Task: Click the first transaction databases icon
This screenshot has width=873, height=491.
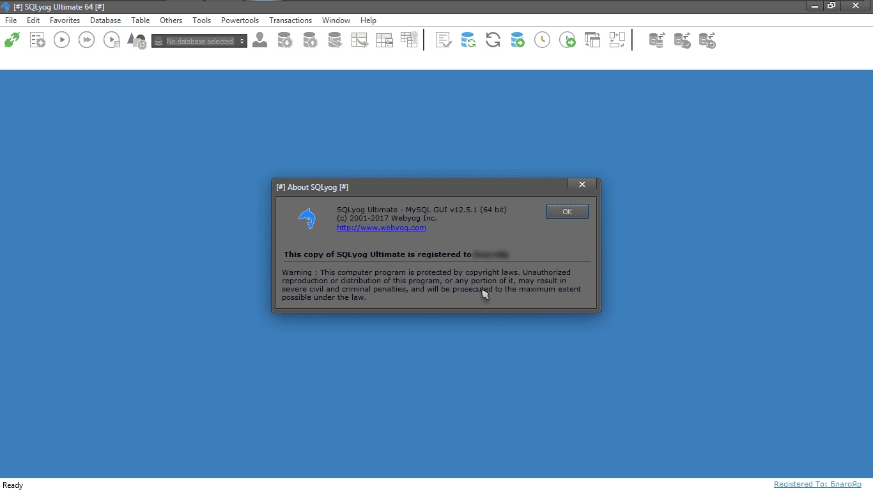Action: [x=657, y=40]
